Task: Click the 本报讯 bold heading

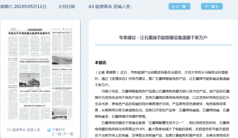Action: click(100, 63)
